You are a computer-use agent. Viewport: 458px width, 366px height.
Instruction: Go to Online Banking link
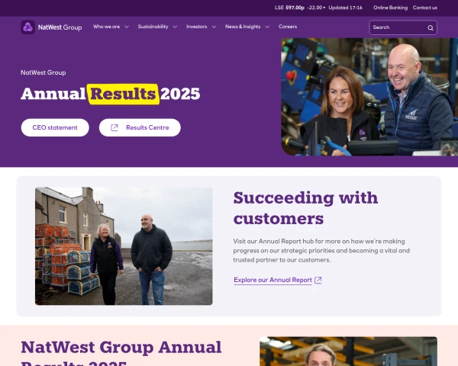[390, 8]
